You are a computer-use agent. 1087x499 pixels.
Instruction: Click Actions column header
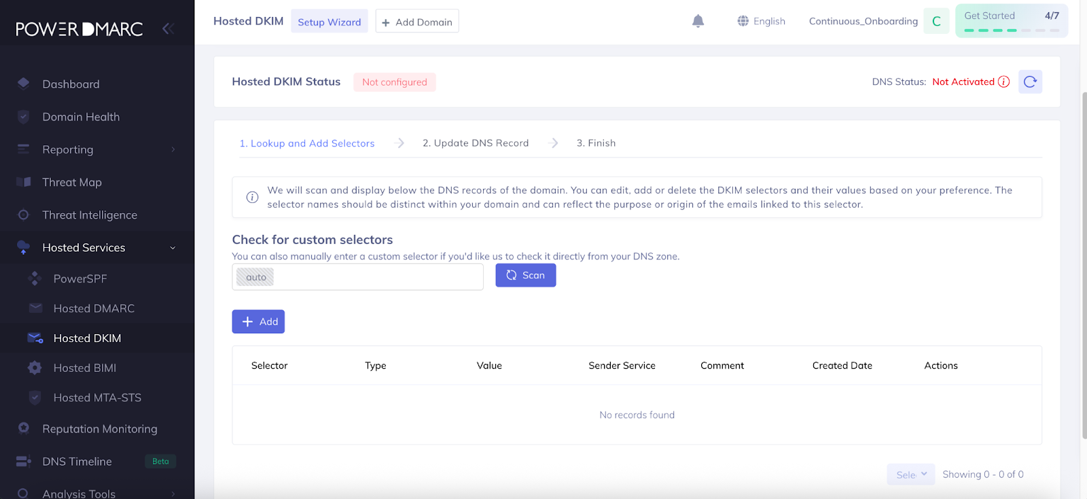pyautogui.click(x=941, y=365)
